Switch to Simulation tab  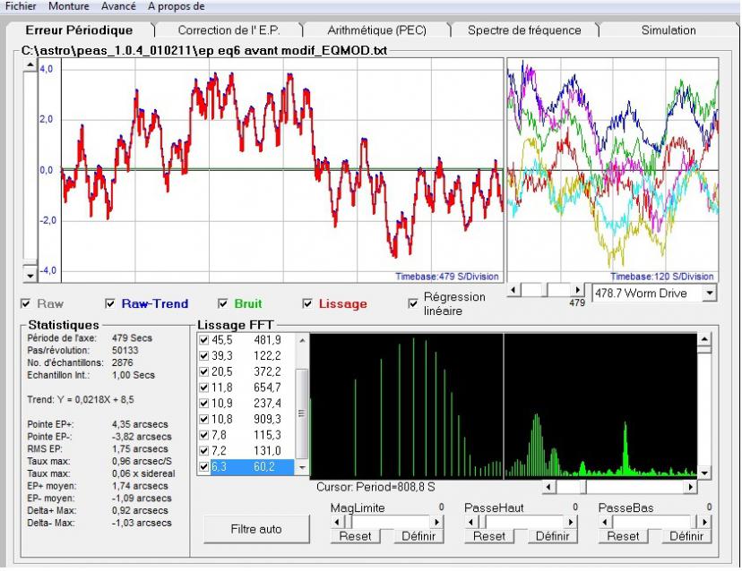669,30
